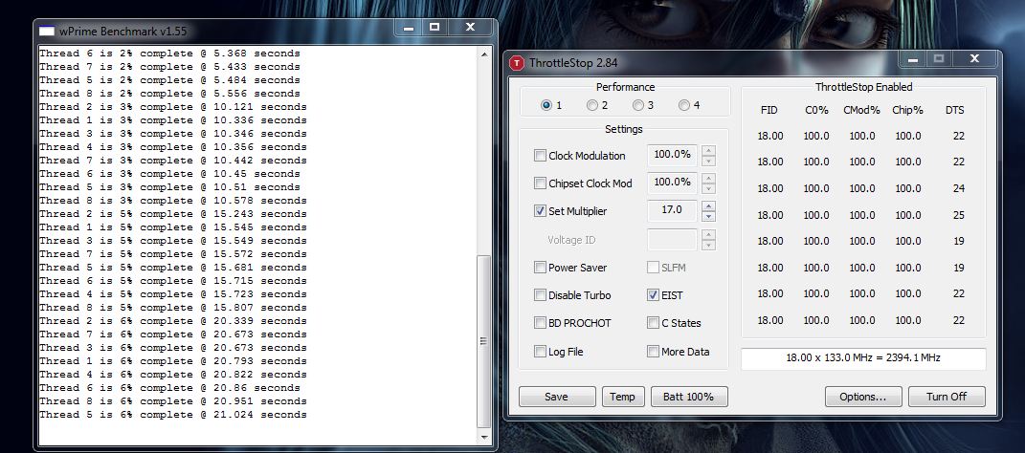Screen dimensions: 1025x453
Task: Lower the Set Multiplier value down arrow
Action: coord(708,217)
